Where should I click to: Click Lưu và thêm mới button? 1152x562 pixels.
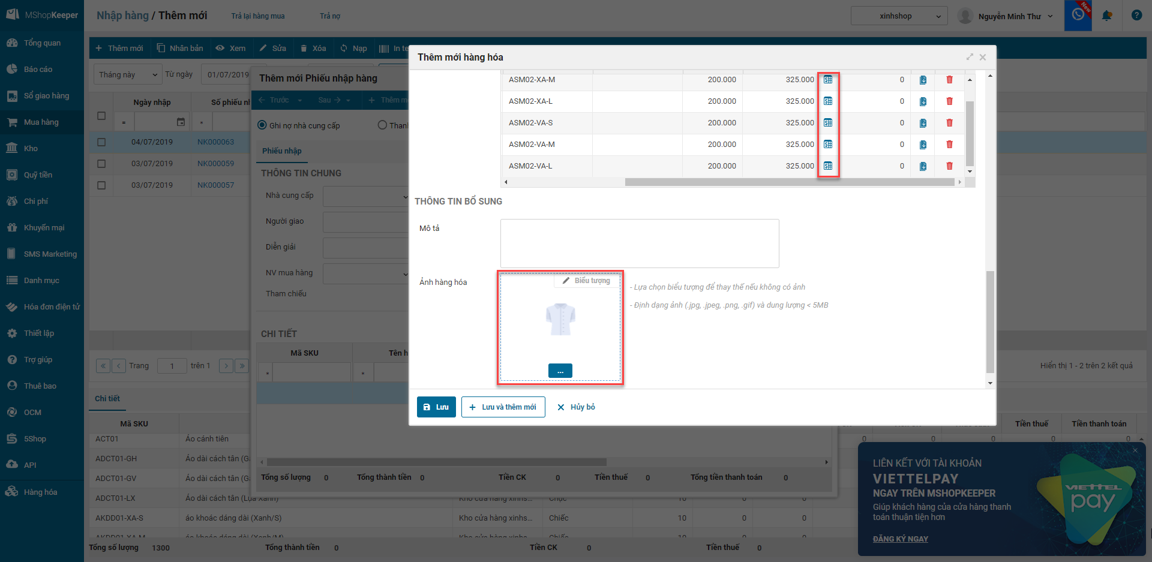[x=503, y=407]
